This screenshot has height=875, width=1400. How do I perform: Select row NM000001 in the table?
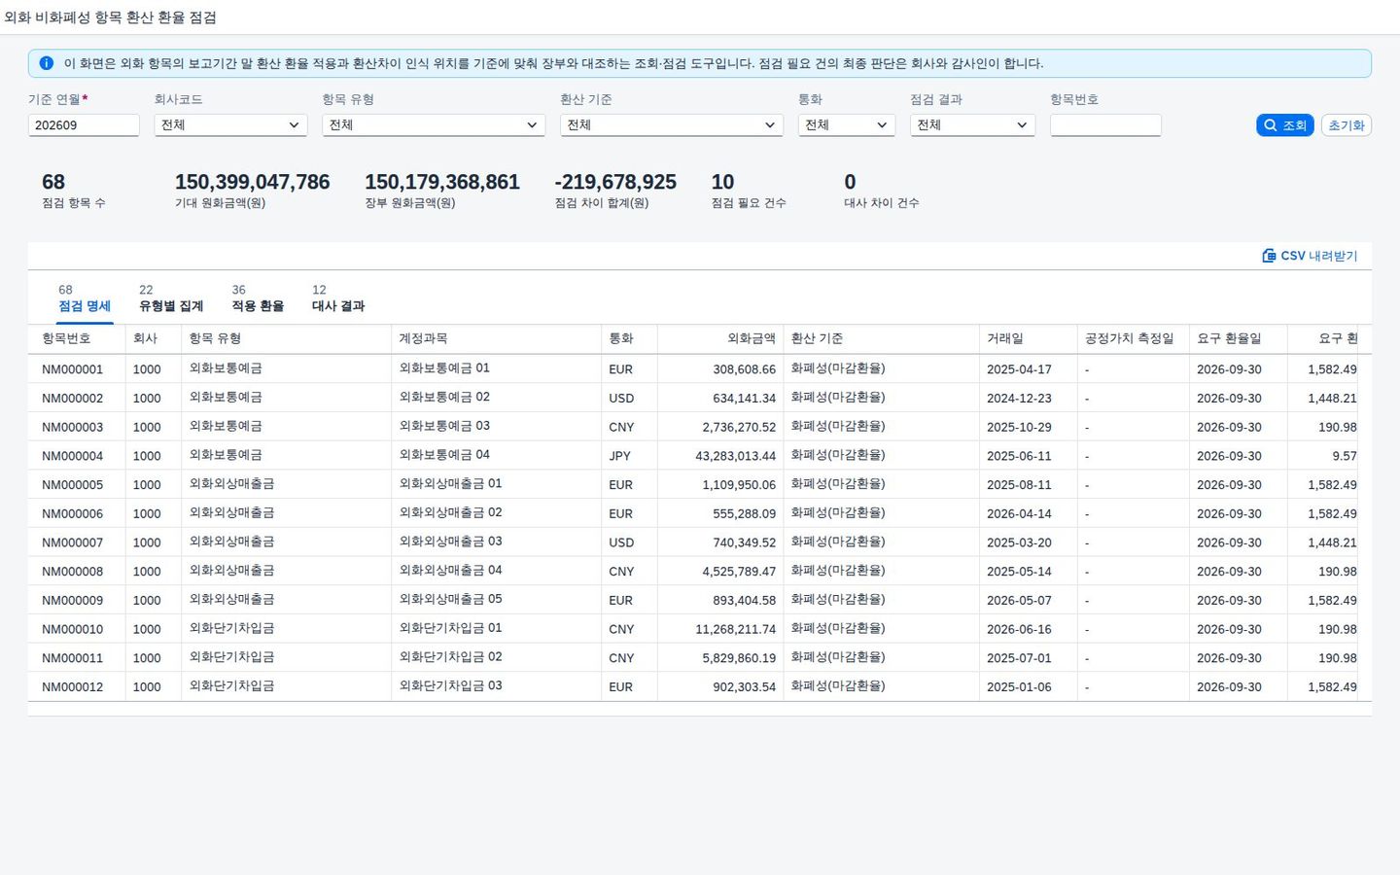click(692, 369)
